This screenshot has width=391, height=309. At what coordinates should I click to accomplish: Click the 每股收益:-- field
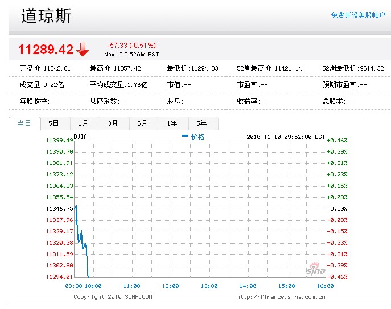click(x=38, y=101)
